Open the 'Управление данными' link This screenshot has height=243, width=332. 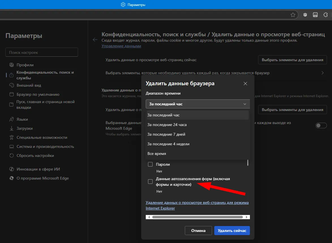[121, 46]
